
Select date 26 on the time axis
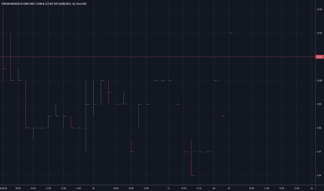(x=312, y=188)
